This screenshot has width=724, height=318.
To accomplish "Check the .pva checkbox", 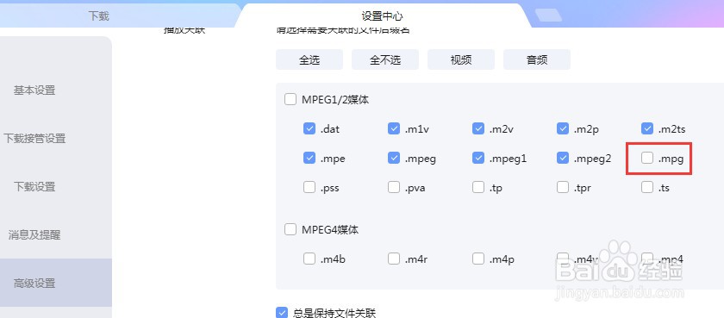I will [394, 187].
